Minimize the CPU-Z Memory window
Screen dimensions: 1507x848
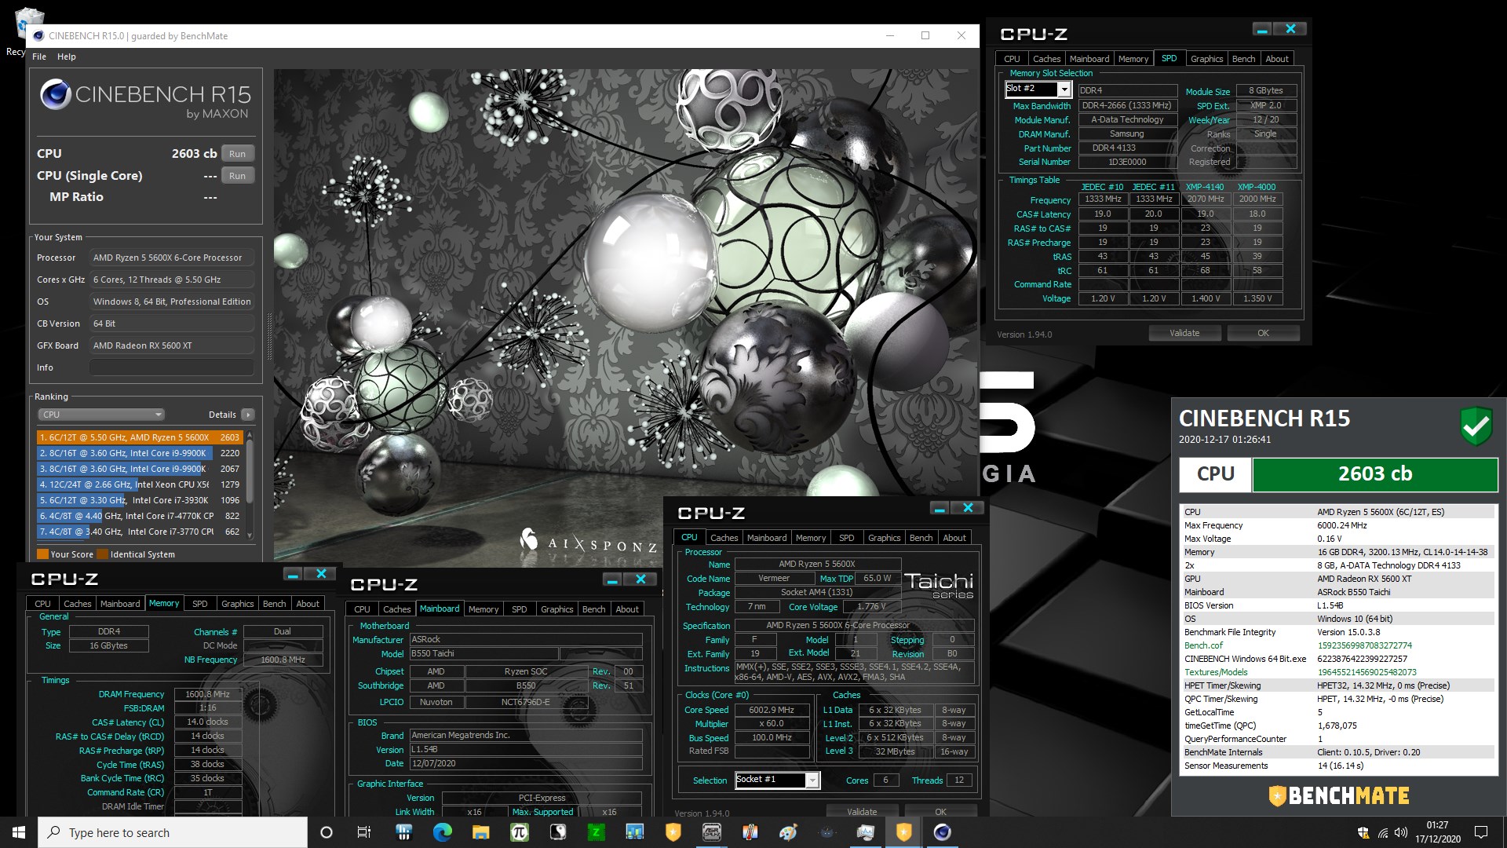(293, 575)
